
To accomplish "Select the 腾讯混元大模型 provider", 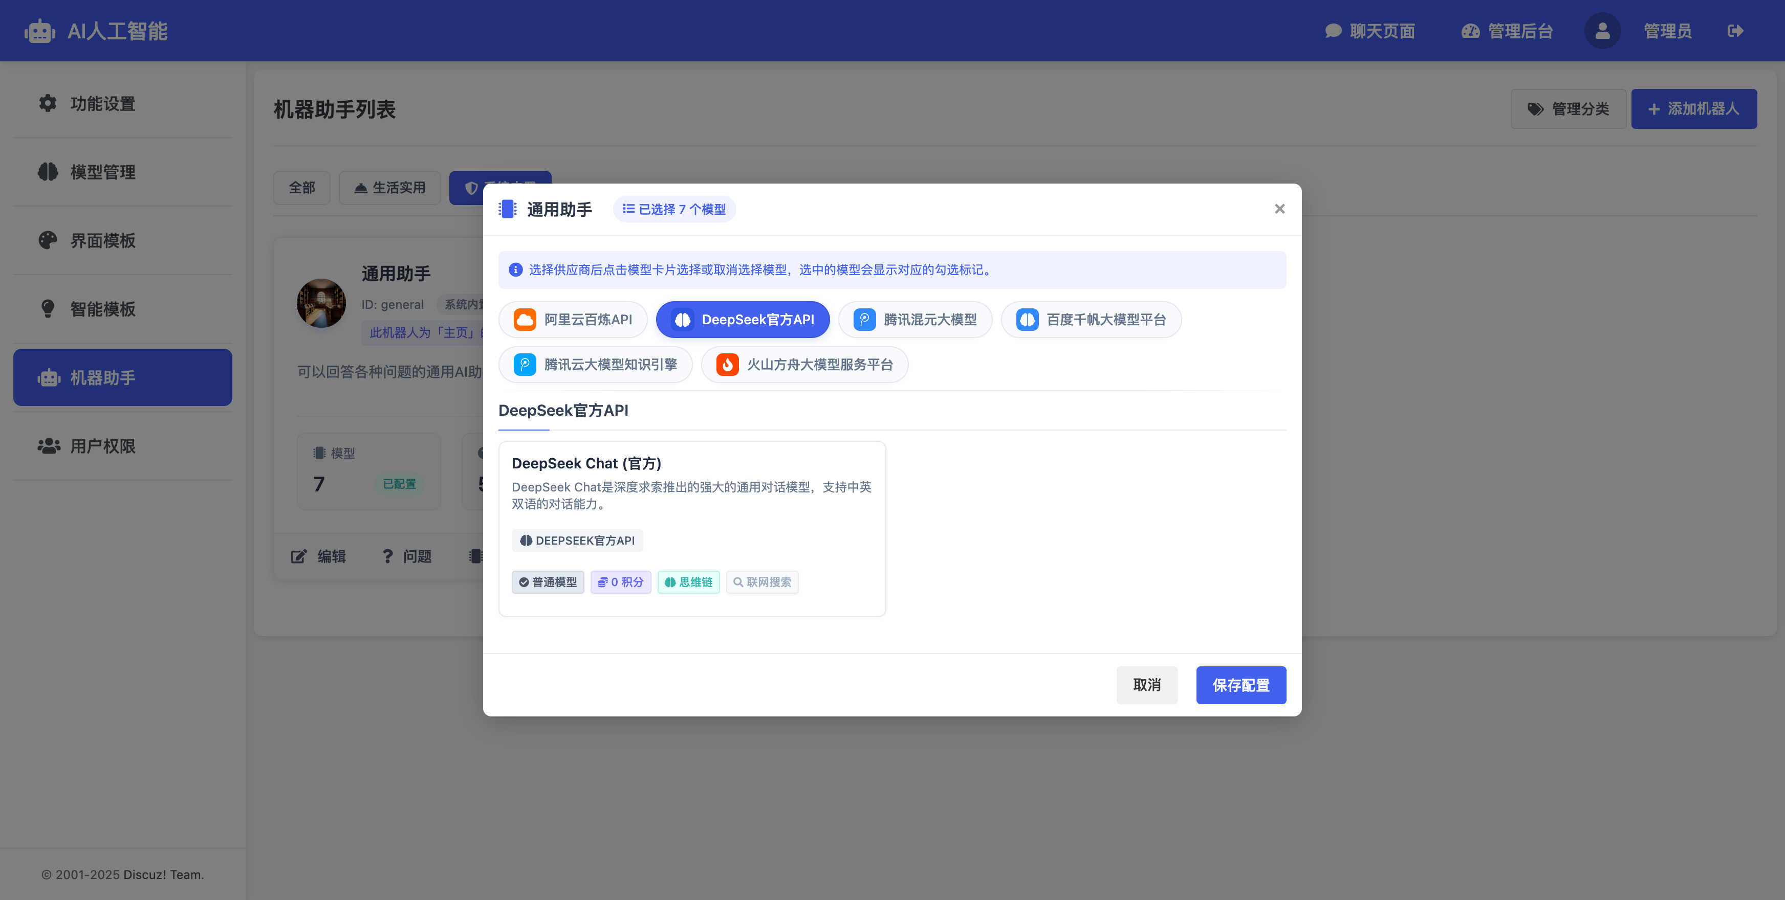I will point(915,320).
